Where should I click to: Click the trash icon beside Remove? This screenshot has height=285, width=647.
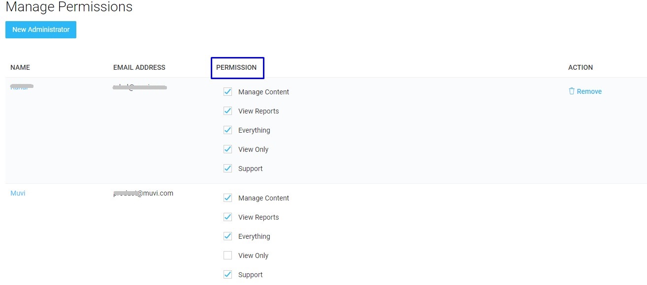coord(572,91)
